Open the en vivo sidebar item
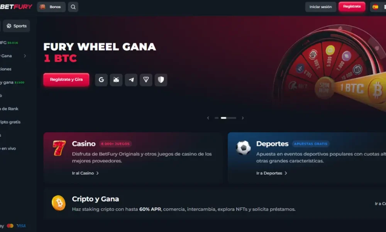Screen dimensions: 386x232 pyautogui.click(x=8, y=148)
